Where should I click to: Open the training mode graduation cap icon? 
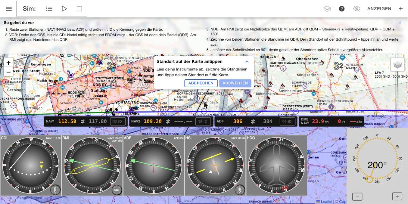(x=327, y=9)
